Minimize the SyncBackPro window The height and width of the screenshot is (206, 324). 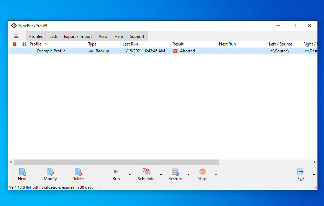pyautogui.click(x=278, y=25)
